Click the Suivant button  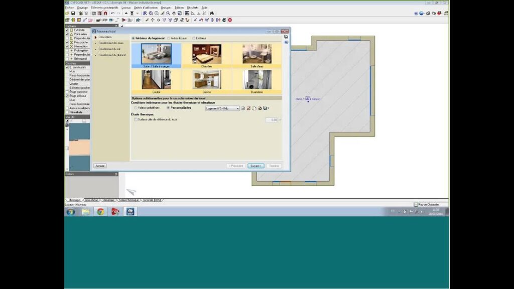pos(255,166)
